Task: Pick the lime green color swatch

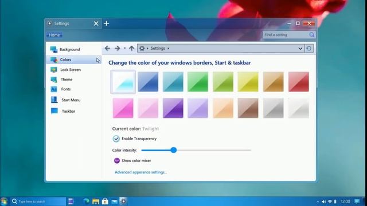Action: tap(223, 81)
